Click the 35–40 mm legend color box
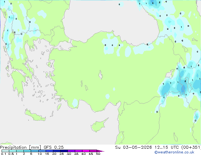This screenshot has height=155, width=201. click(x=78, y=151)
